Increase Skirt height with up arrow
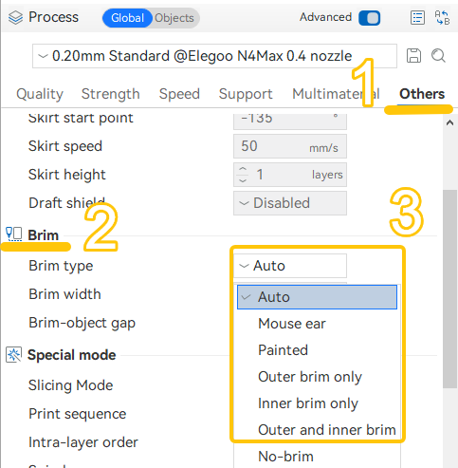458x468 pixels. (243, 169)
